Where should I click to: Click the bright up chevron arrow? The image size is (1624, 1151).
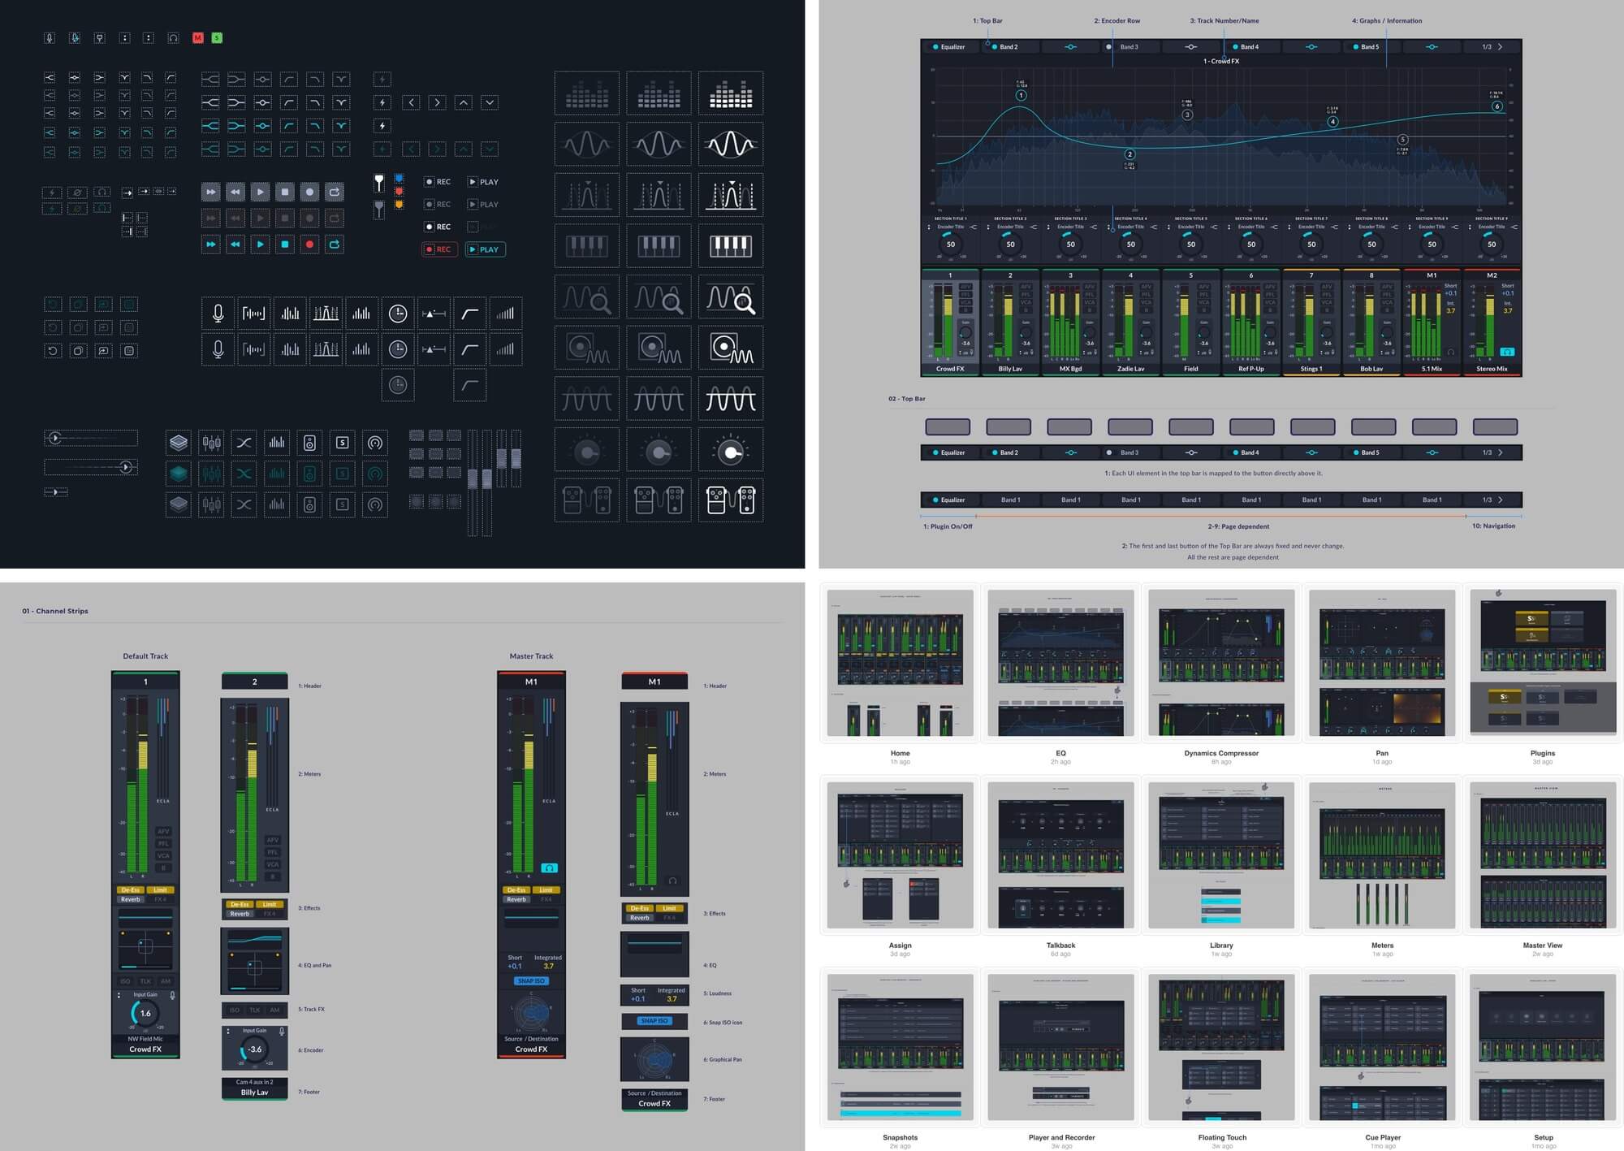[x=464, y=102]
